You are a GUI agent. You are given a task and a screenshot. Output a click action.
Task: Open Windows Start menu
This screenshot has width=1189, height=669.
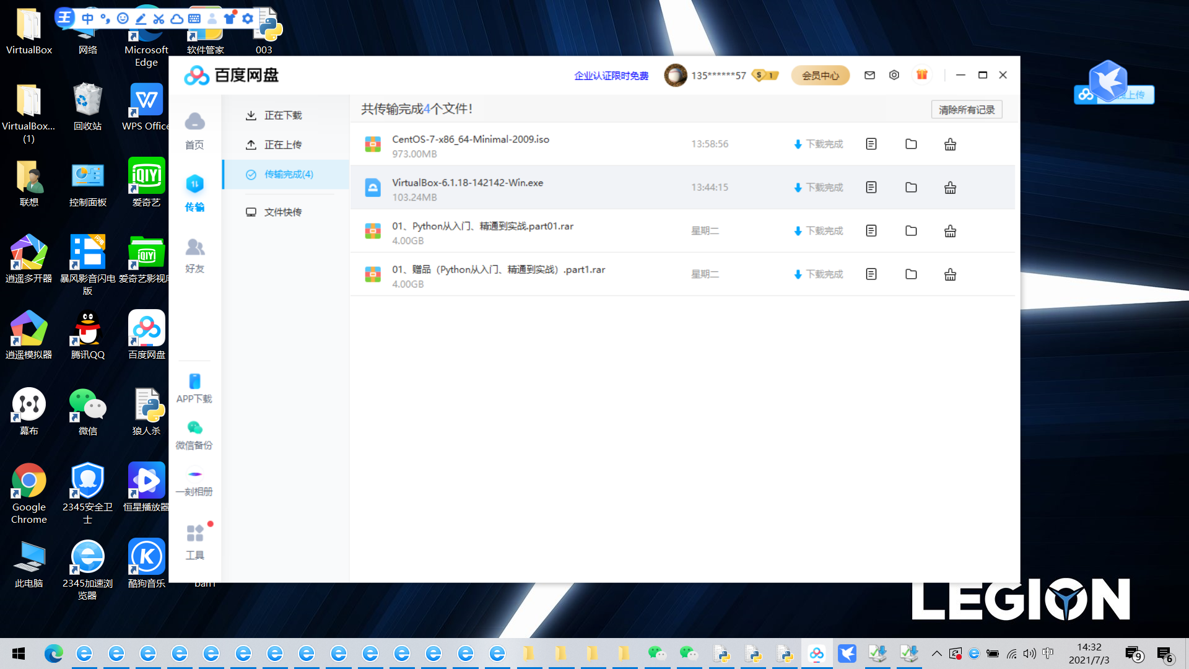(x=19, y=654)
